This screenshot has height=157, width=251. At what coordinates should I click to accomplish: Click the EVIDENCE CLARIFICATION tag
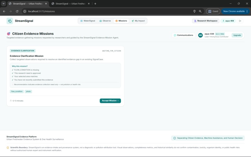[x=22, y=51]
